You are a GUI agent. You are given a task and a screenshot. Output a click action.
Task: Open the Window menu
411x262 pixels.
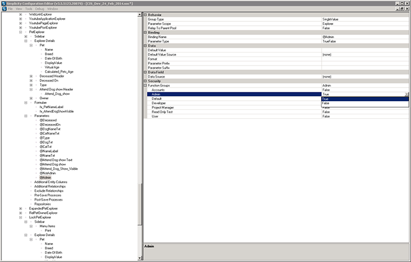click(x=53, y=9)
